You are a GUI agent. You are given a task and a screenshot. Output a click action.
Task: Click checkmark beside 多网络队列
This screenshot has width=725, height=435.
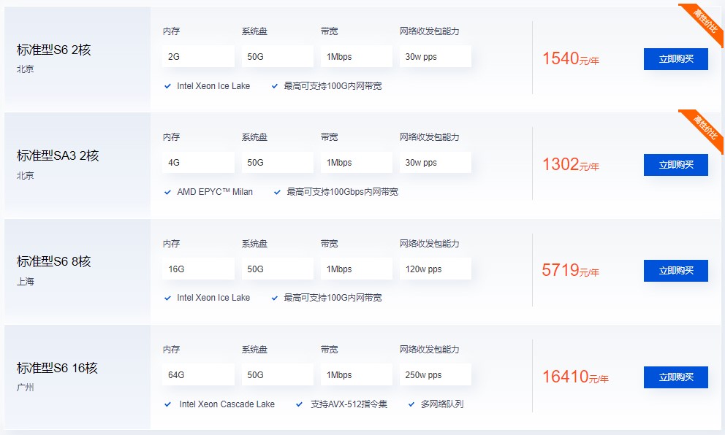(411, 404)
